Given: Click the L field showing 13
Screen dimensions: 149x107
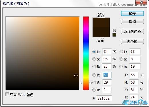Looking at the screenshot, I should pos(135,52).
